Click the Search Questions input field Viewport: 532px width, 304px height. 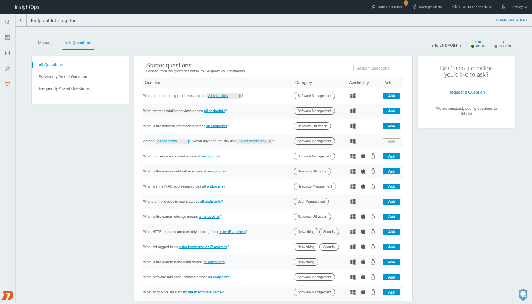[376, 68]
